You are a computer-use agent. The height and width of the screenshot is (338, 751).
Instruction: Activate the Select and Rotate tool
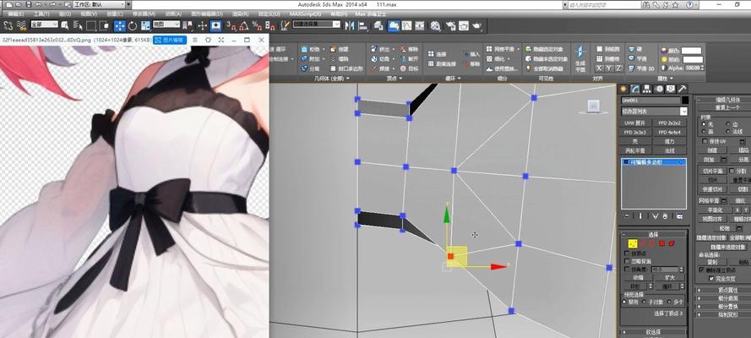(132, 25)
